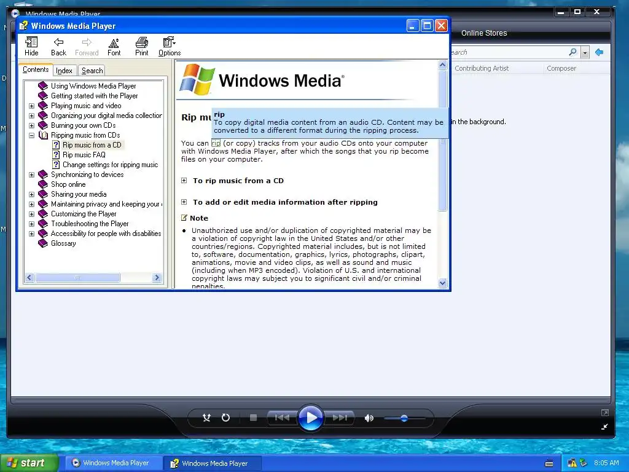The width and height of the screenshot is (629, 472).
Task: Expand Playing music and video node
Action: pyautogui.click(x=32, y=106)
